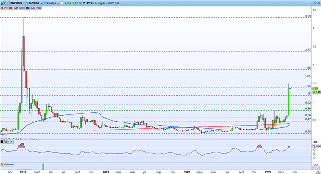Open the 10 k unités dropdown

click(x=51, y=3)
